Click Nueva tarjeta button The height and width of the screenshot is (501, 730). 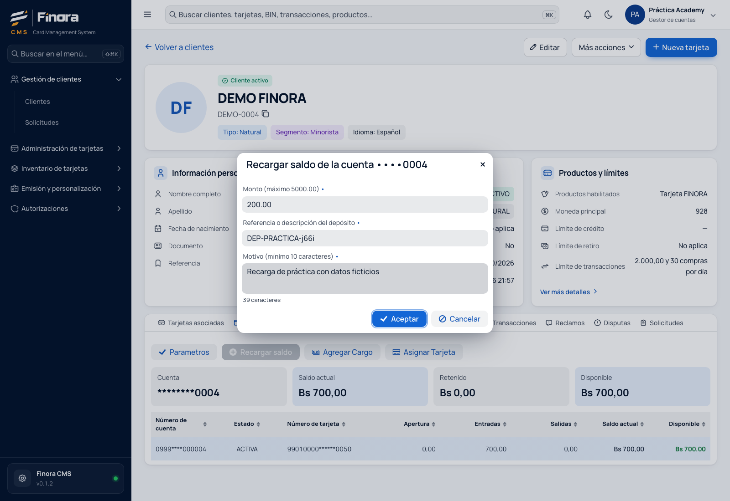pyautogui.click(x=681, y=47)
